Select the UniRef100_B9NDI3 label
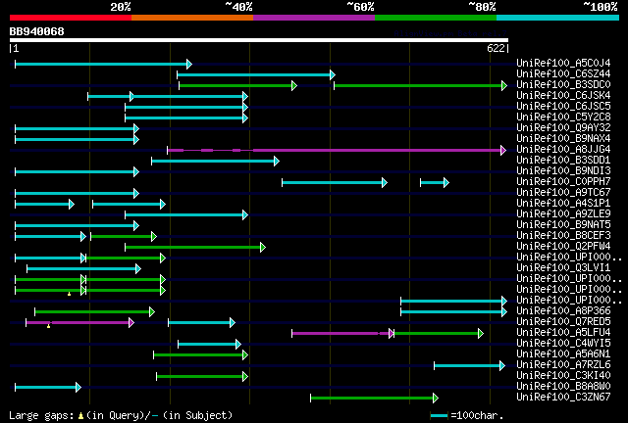 click(563, 170)
